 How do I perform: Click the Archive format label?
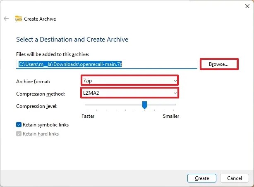pos(33,82)
